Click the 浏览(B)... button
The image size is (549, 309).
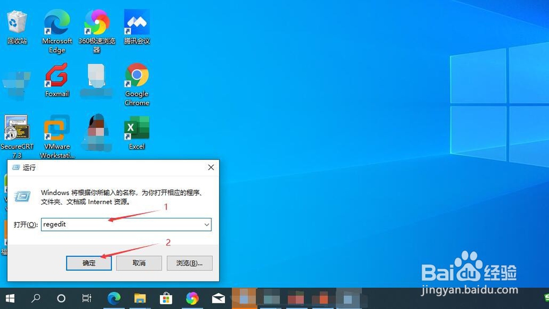189,263
